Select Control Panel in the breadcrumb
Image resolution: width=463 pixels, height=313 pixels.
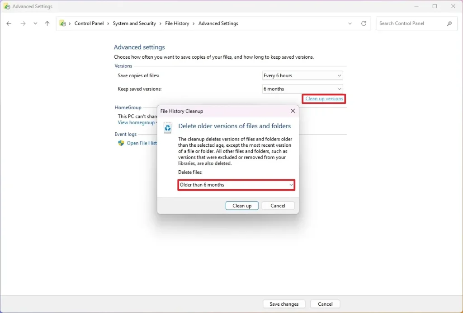pyautogui.click(x=89, y=23)
